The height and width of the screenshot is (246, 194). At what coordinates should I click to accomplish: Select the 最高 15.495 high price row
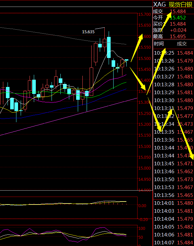click(173, 37)
